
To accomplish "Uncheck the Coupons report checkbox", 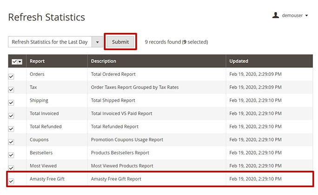I will [x=11, y=142].
